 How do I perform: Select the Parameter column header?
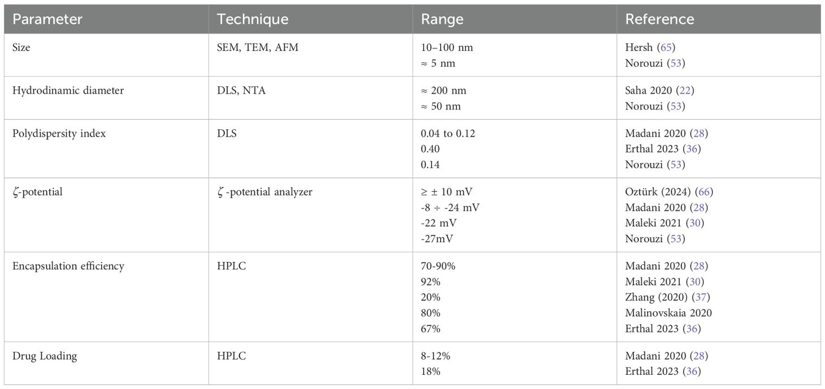click(47, 19)
